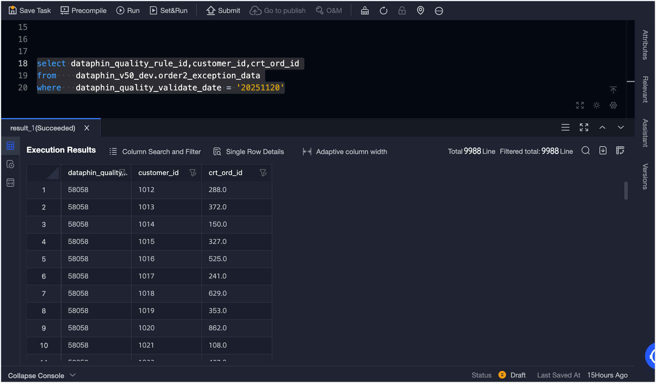Click the column settings table icon
Image resolution: width=656 pixels, height=383 pixels.
[620, 151]
